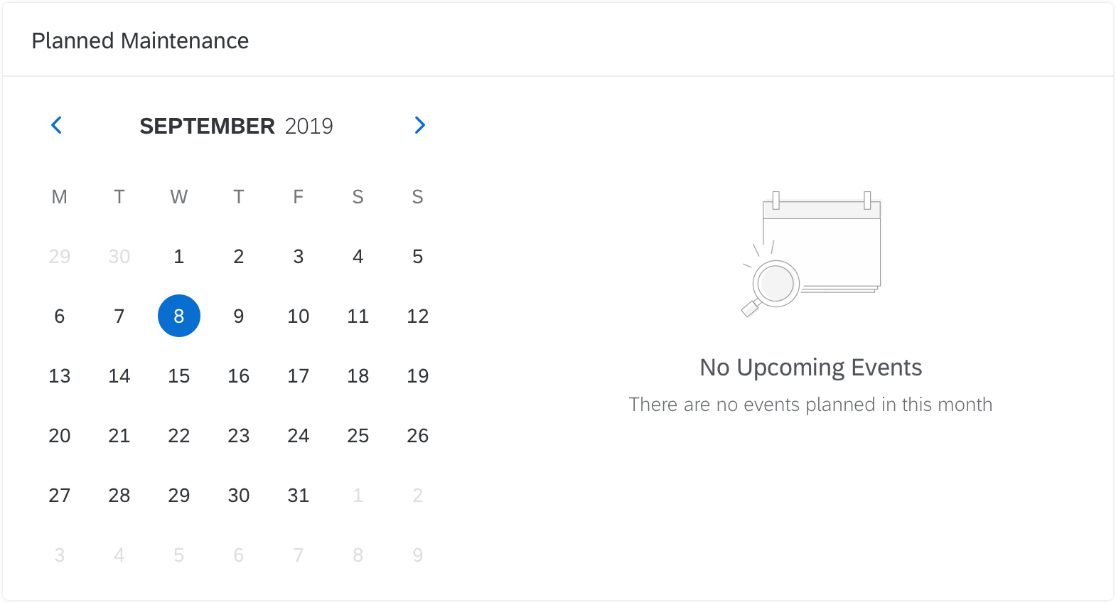Choose date 31 in the last full row
This screenshot has width=1116, height=603.
tap(299, 495)
